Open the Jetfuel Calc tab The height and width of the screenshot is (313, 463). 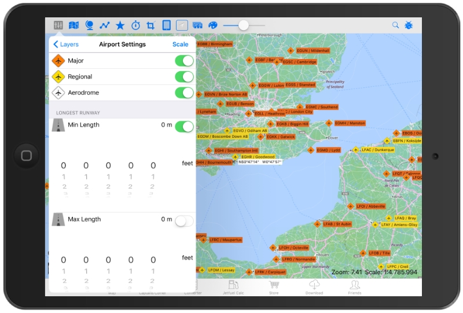coord(233,288)
